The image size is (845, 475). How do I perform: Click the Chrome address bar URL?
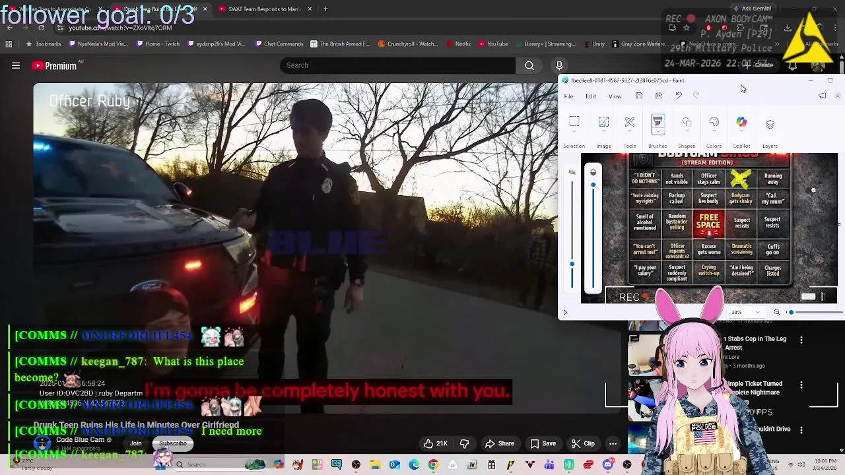(120, 28)
